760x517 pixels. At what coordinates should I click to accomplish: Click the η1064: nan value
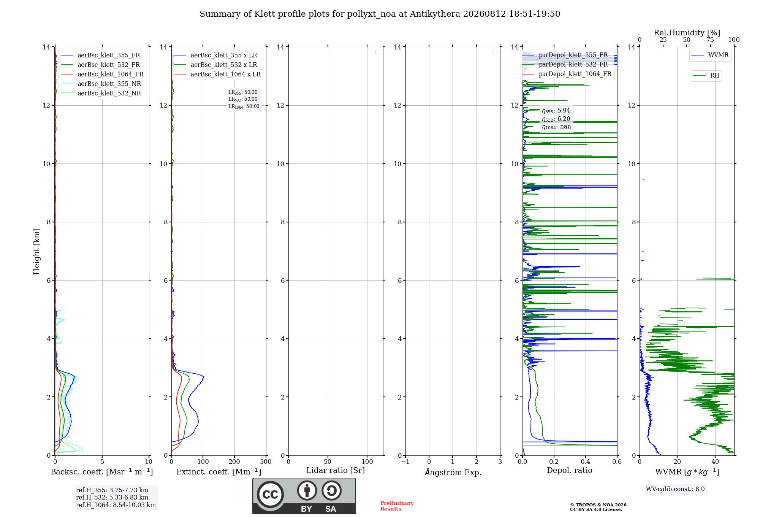coord(556,127)
